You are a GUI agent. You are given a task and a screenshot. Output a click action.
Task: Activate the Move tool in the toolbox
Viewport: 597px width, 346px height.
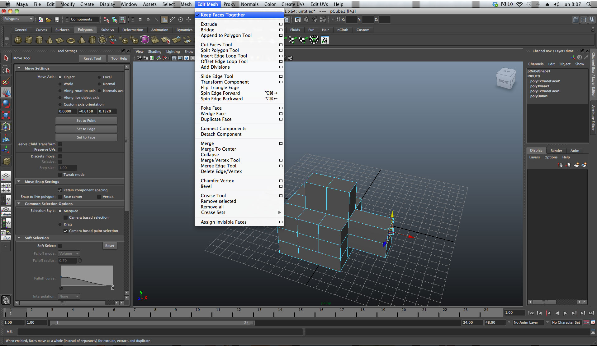(x=6, y=93)
